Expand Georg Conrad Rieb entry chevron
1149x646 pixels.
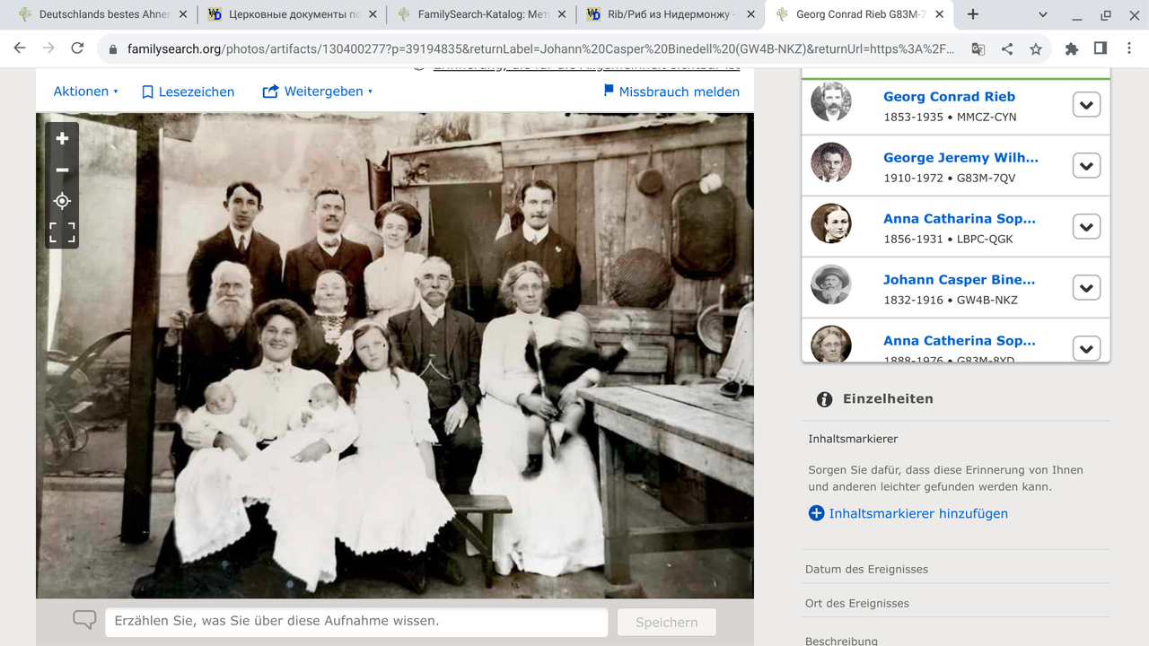(x=1086, y=105)
